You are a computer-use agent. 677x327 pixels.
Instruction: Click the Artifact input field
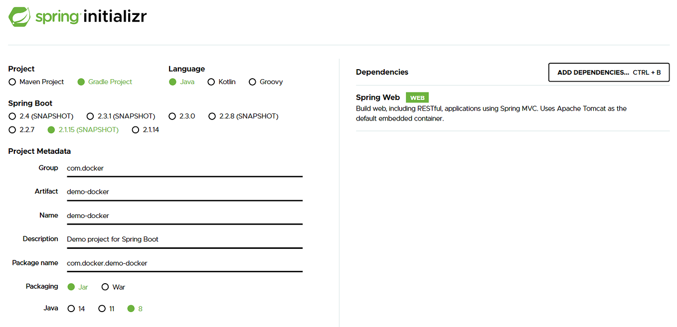tap(184, 192)
